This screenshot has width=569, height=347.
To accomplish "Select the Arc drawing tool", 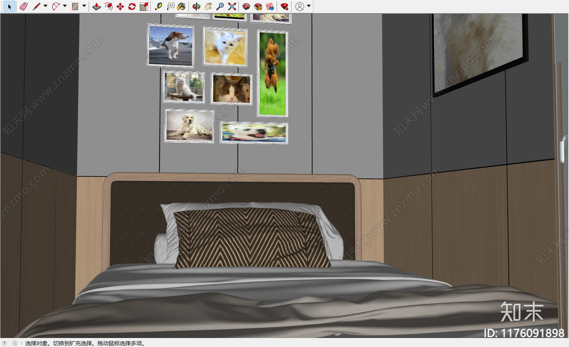I will [56, 6].
